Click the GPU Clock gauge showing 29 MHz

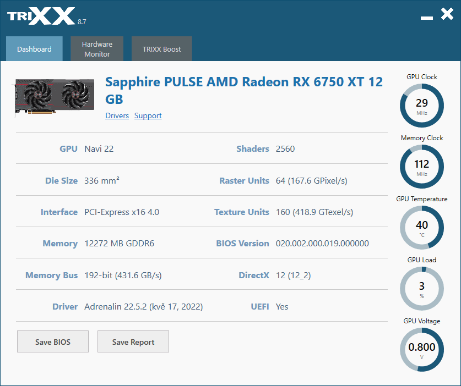click(x=421, y=106)
